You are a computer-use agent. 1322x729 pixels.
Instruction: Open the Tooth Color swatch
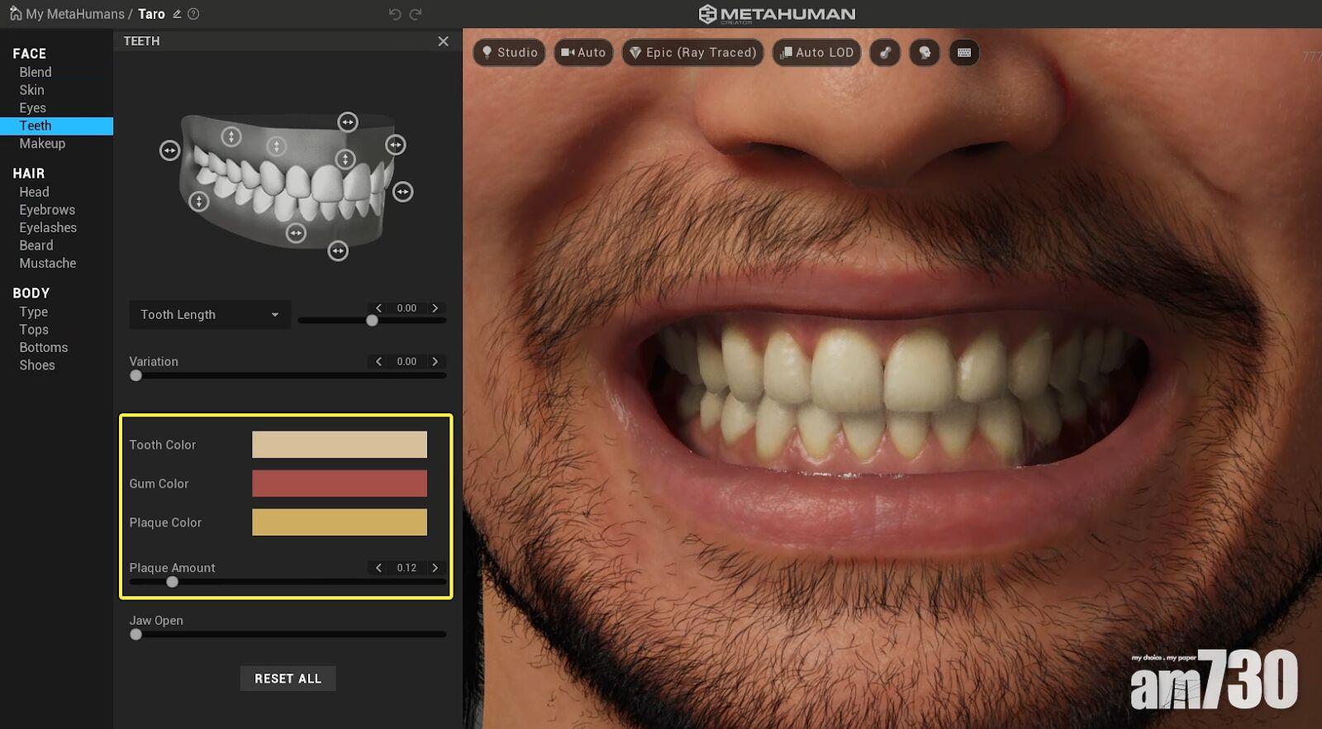340,445
